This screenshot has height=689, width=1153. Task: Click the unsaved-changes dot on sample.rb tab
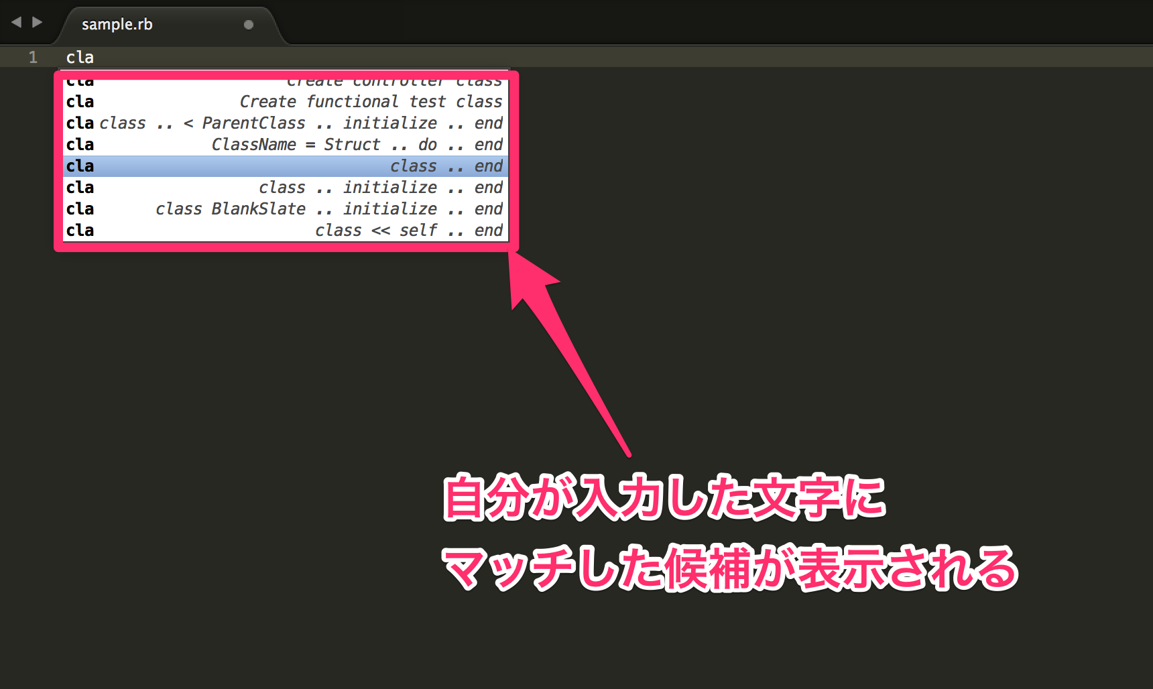coord(249,25)
